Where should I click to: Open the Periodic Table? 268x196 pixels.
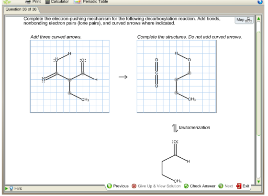click(91, 1)
